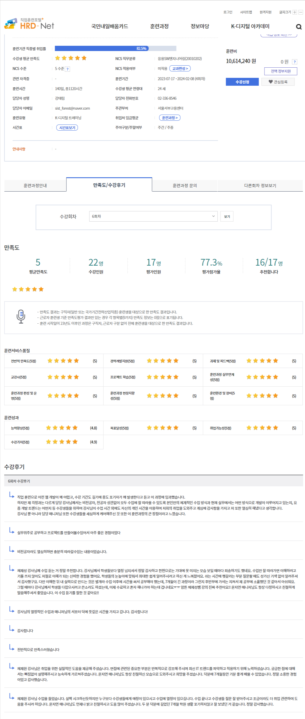Expand the 수강회차 dropdown showing 6회차

153,216
